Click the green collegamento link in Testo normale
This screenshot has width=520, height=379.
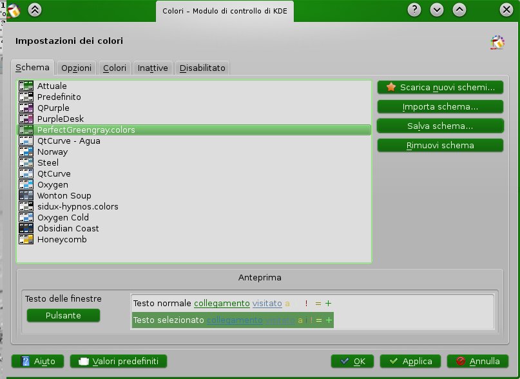(222, 304)
